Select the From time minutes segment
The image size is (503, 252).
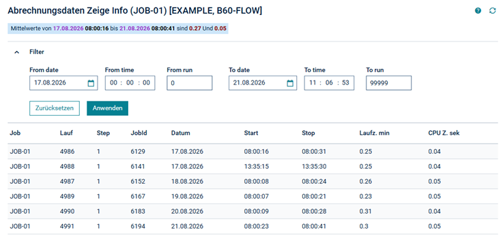[130, 82]
